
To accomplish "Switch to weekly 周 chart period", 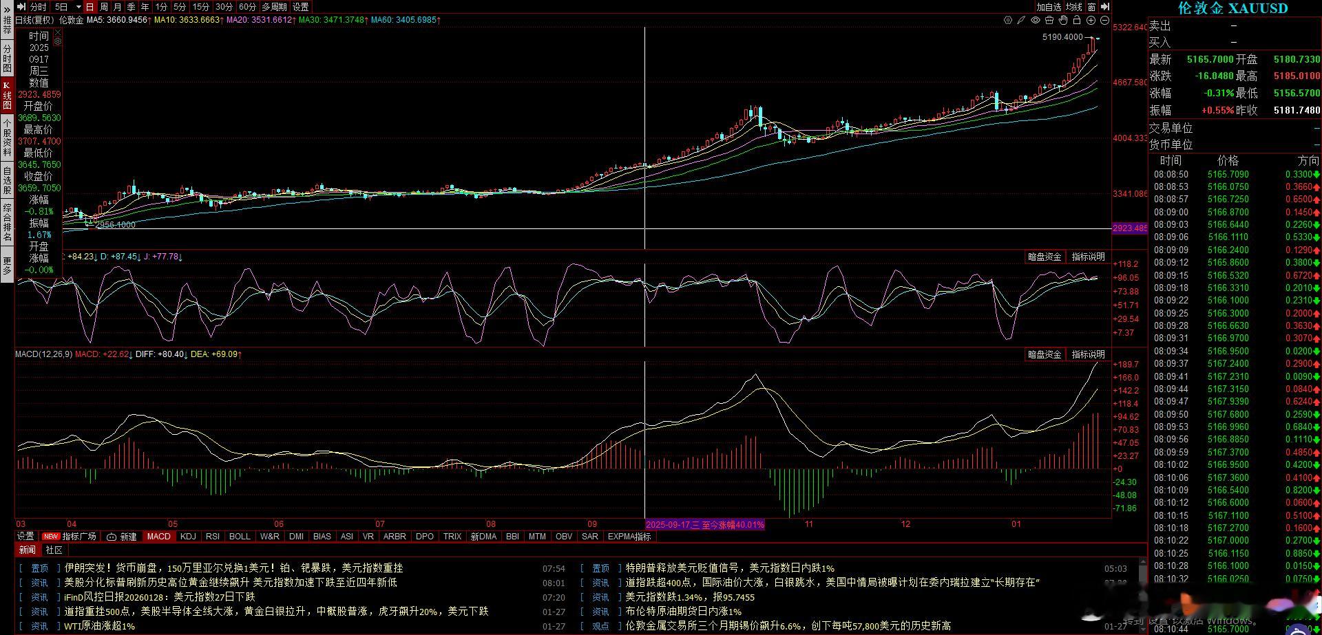I will tap(103, 6).
